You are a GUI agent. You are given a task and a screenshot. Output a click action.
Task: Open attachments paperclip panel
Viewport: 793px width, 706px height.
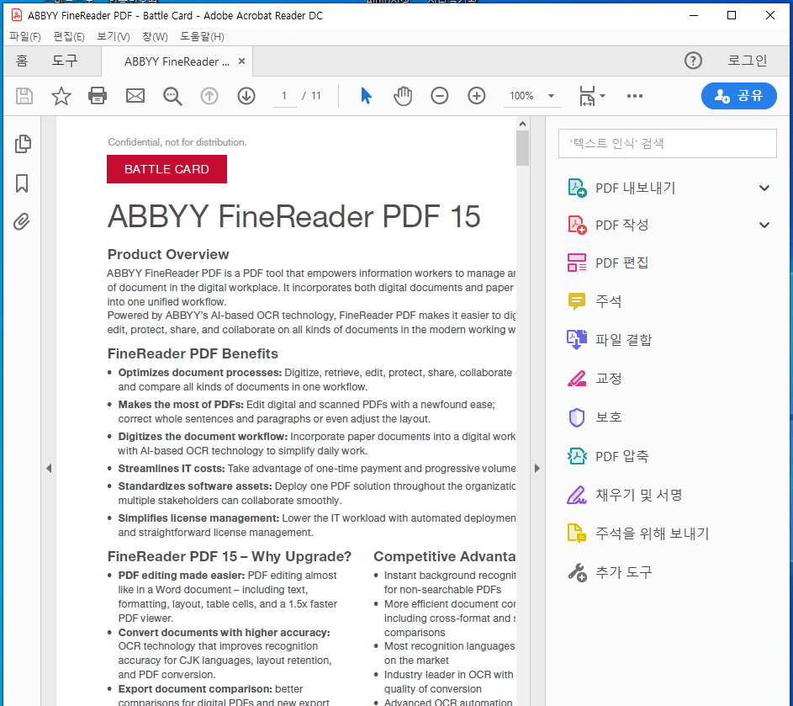pos(22,221)
